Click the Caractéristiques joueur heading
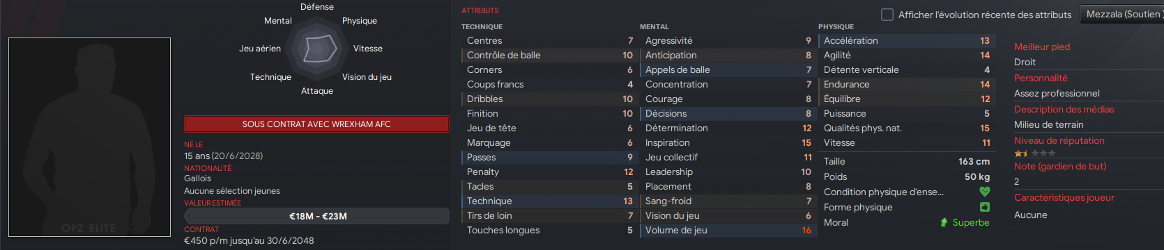The image size is (1164, 250). [x=1064, y=197]
